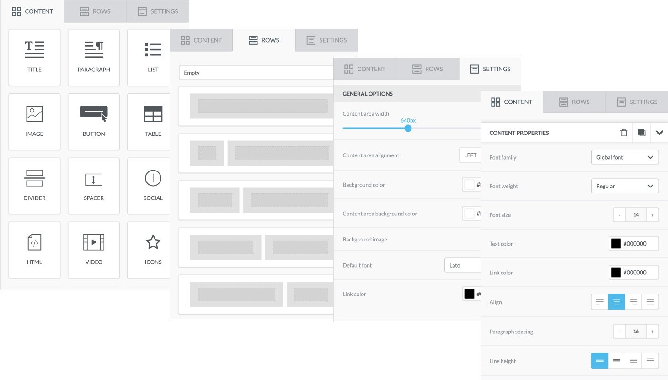Image resolution: width=668 pixels, height=380 pixels.
Task: Switch to ROWS tab in the rightmost panel
Action: [x=574, y=102]
